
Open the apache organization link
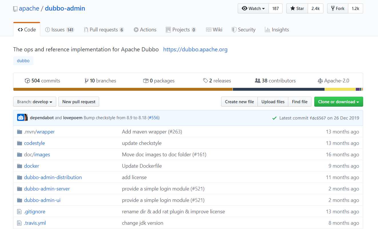(x=29, y=8)
